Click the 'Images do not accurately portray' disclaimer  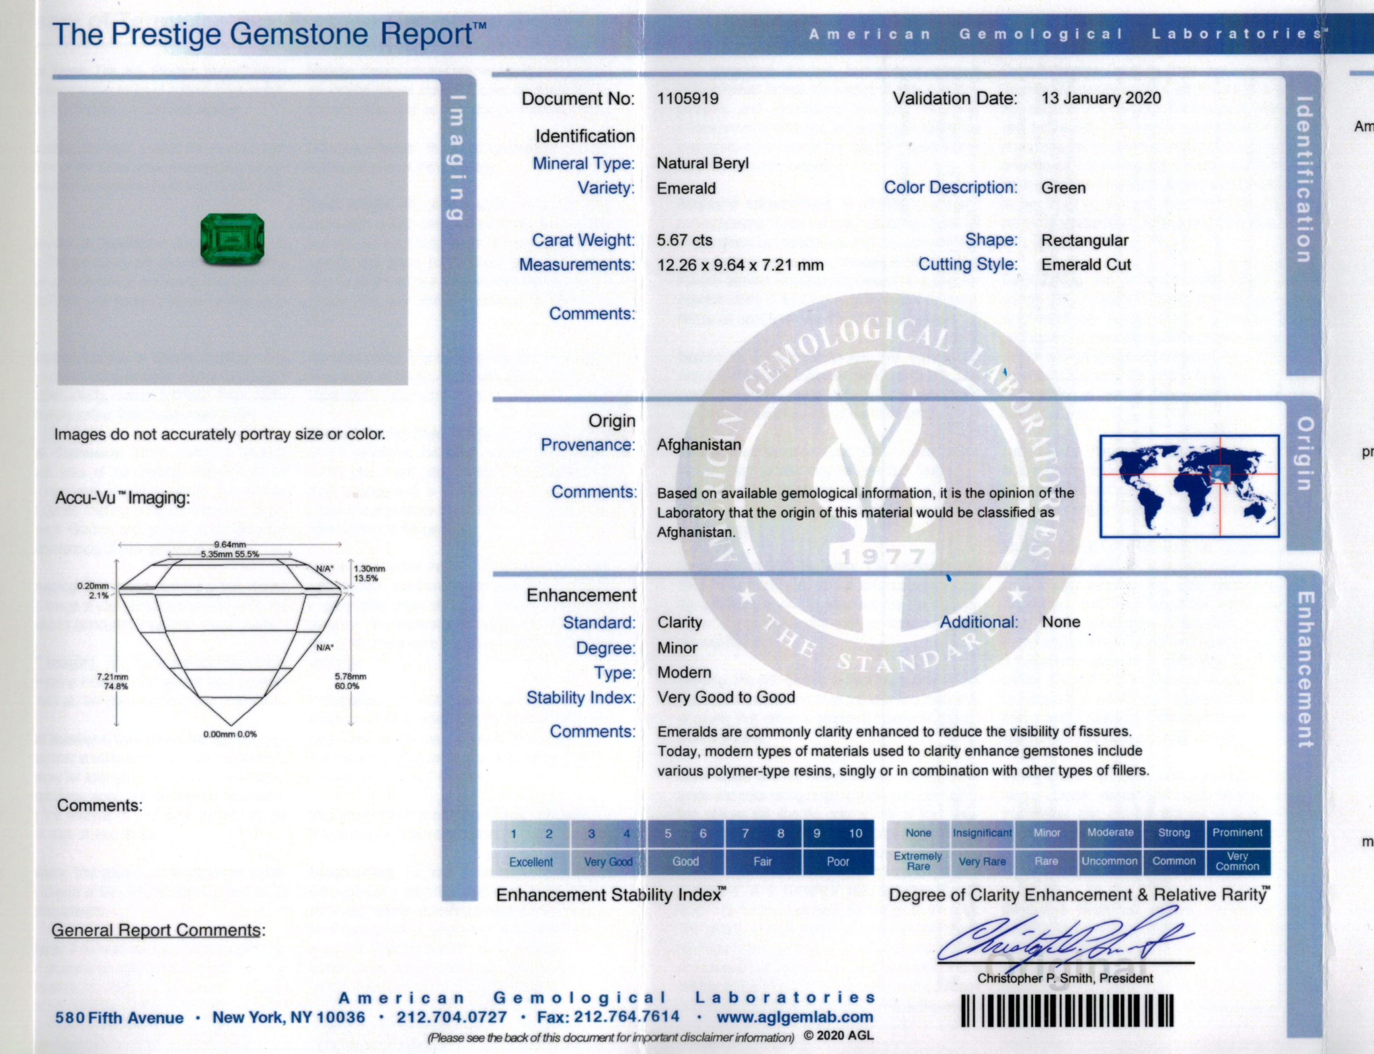coord(220,435)
